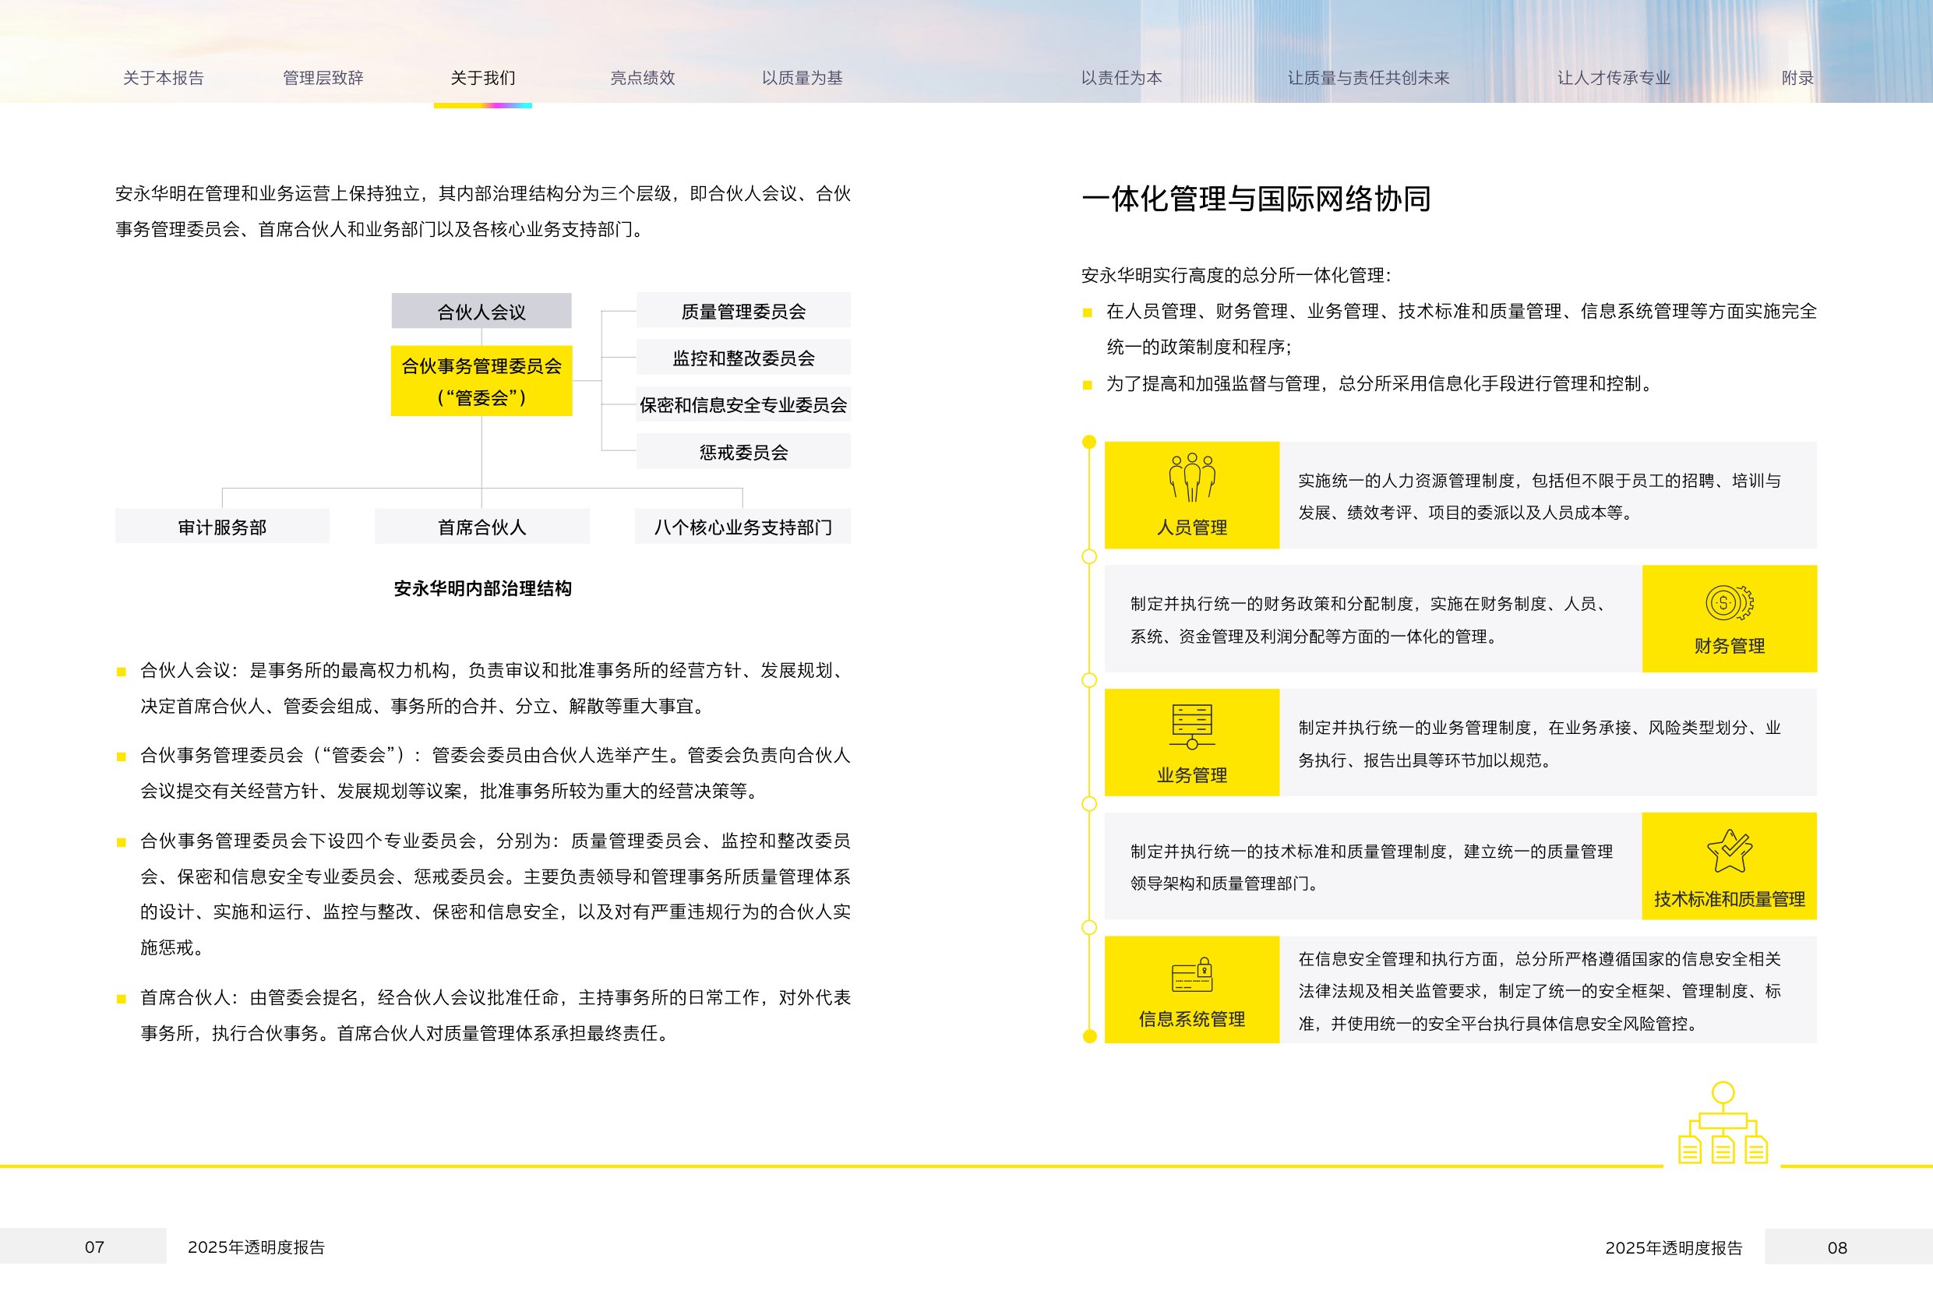Screen dimensions: 1933x1312
Task: Click the coin gear icon above 财务管理
Action: [1729, 602]
